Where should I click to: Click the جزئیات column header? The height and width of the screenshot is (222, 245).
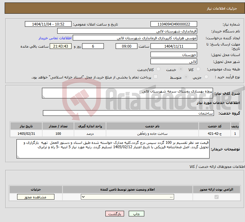coord(36,189)
